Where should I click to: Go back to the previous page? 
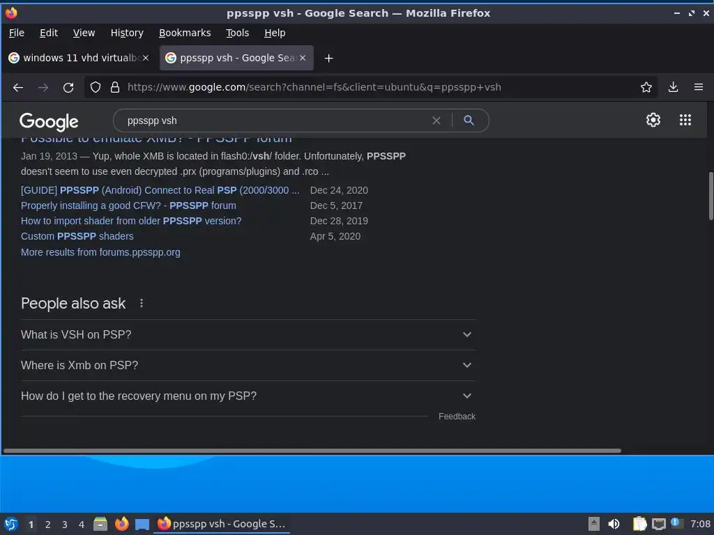[18, 87]
